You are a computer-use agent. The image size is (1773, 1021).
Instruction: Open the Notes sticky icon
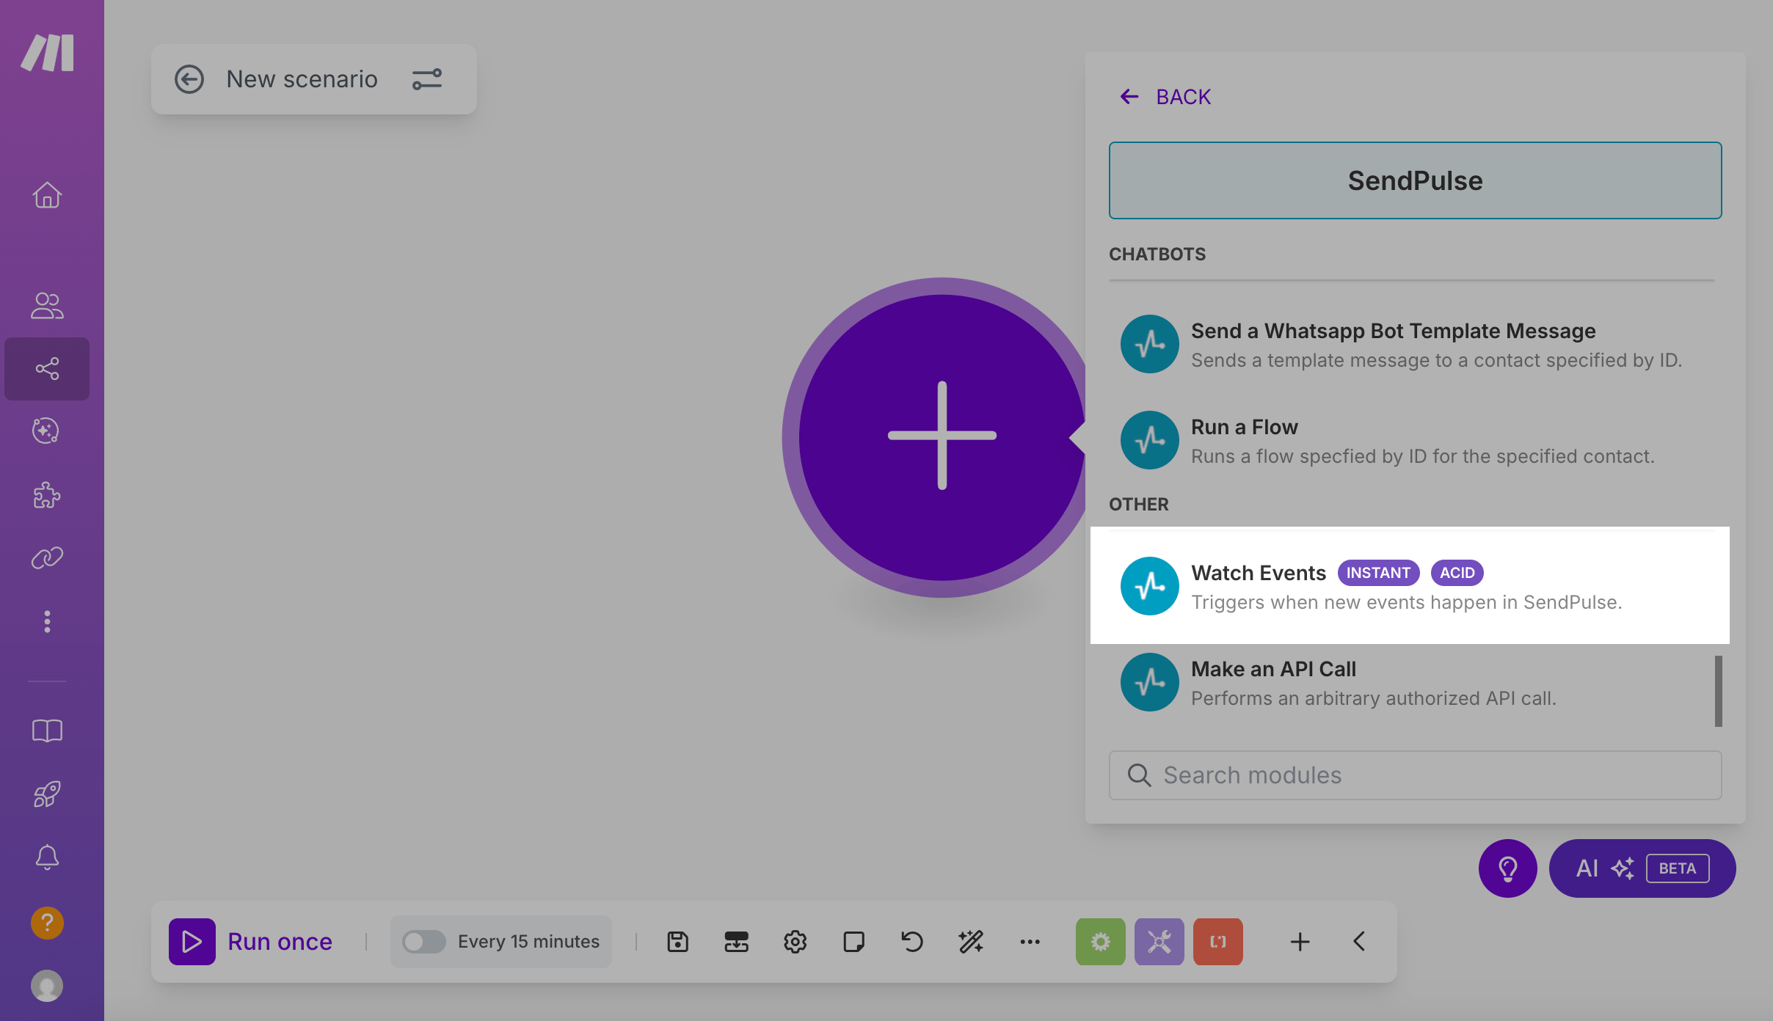pyautogui.click(x=853, y=941)
